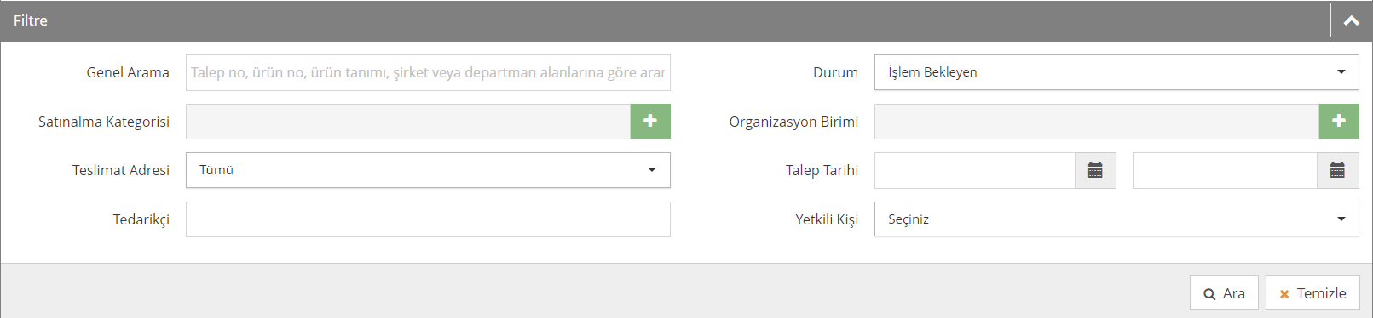Click the Satınalma Kategorisi selection field
Screen dimensions: 1373x318
click(408, 121)
